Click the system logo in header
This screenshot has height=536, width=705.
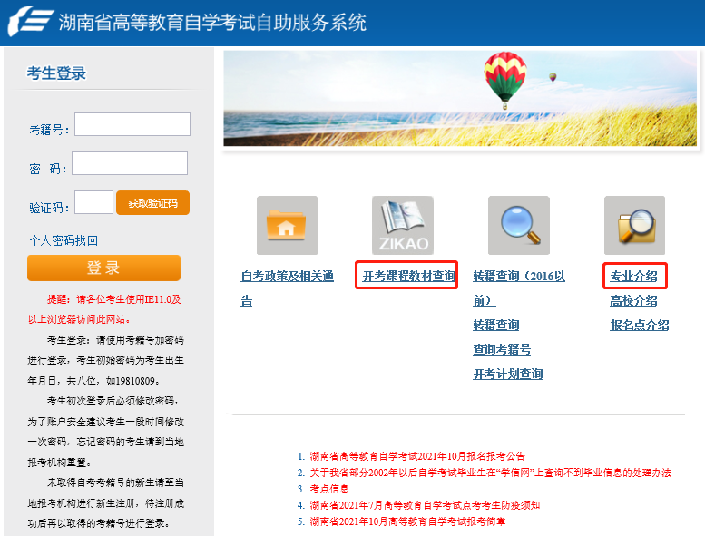pyautogui.click(x=29, y=20)
